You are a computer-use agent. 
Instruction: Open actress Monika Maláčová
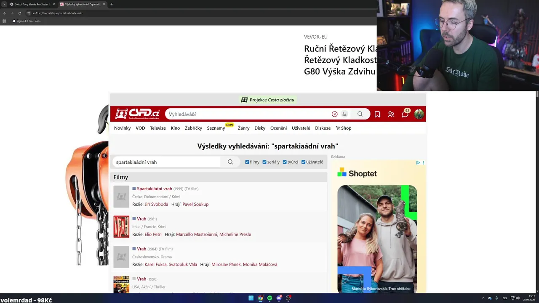point(260,264)
